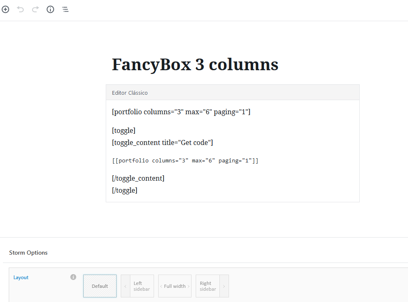Click the monospace double-bracket portfolio code line
Image resolution: width=408 pixels, height=302 pixels.
185,160
